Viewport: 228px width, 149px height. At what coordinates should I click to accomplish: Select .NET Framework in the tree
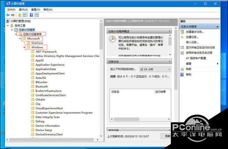click(x=46, y=51)
